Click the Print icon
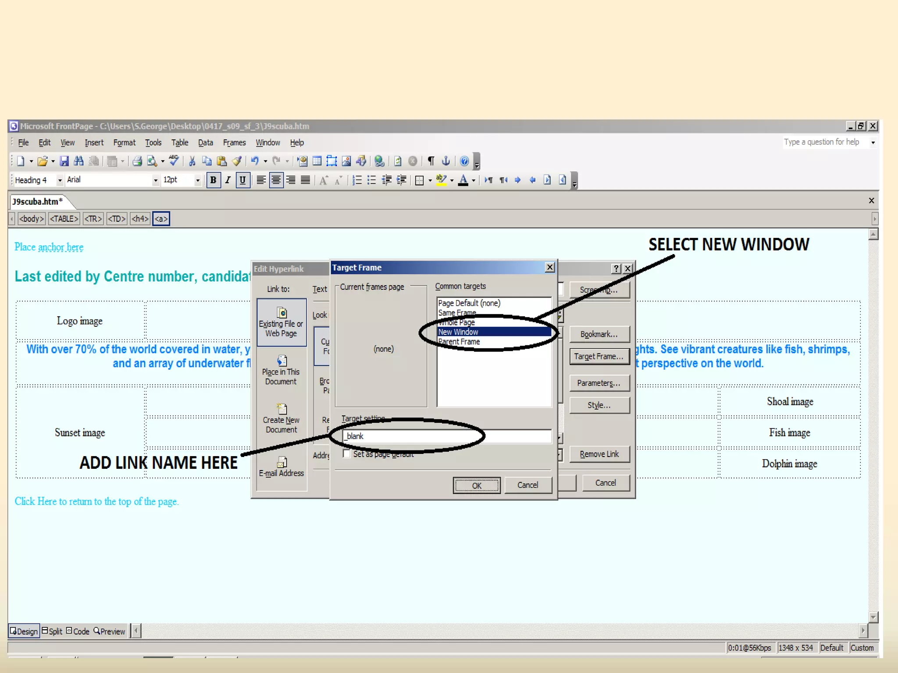The image size is (898, 673). click(x=137, y=161)
